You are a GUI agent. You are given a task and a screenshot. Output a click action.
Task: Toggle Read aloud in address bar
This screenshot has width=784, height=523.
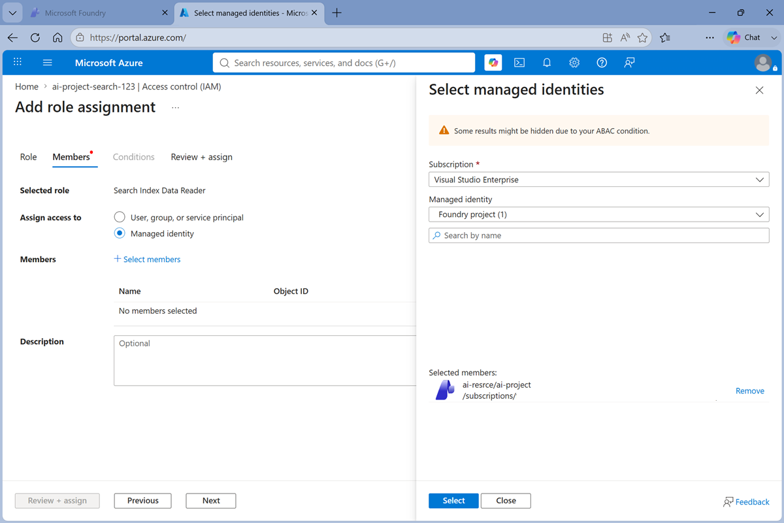click(x=625, y=38)
